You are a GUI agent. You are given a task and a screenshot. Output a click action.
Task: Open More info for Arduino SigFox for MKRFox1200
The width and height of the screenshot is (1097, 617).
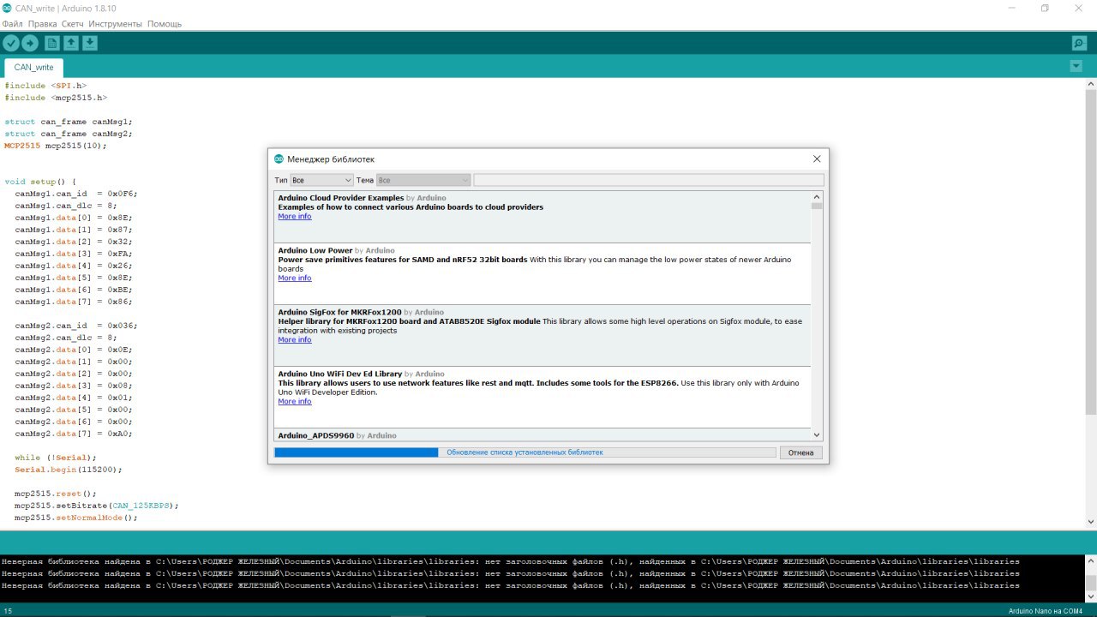(x=295, y=339)
